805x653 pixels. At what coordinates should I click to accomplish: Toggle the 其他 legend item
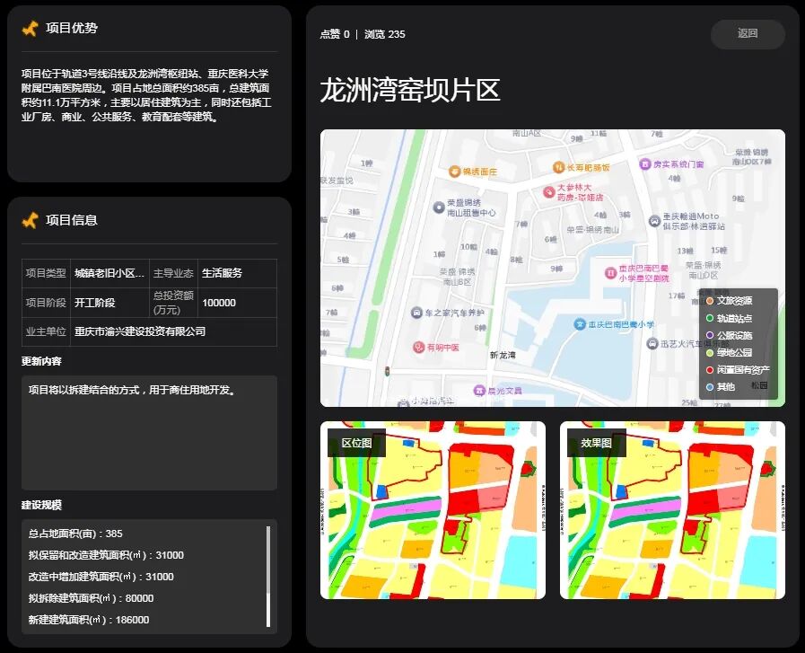pos(721,386)
